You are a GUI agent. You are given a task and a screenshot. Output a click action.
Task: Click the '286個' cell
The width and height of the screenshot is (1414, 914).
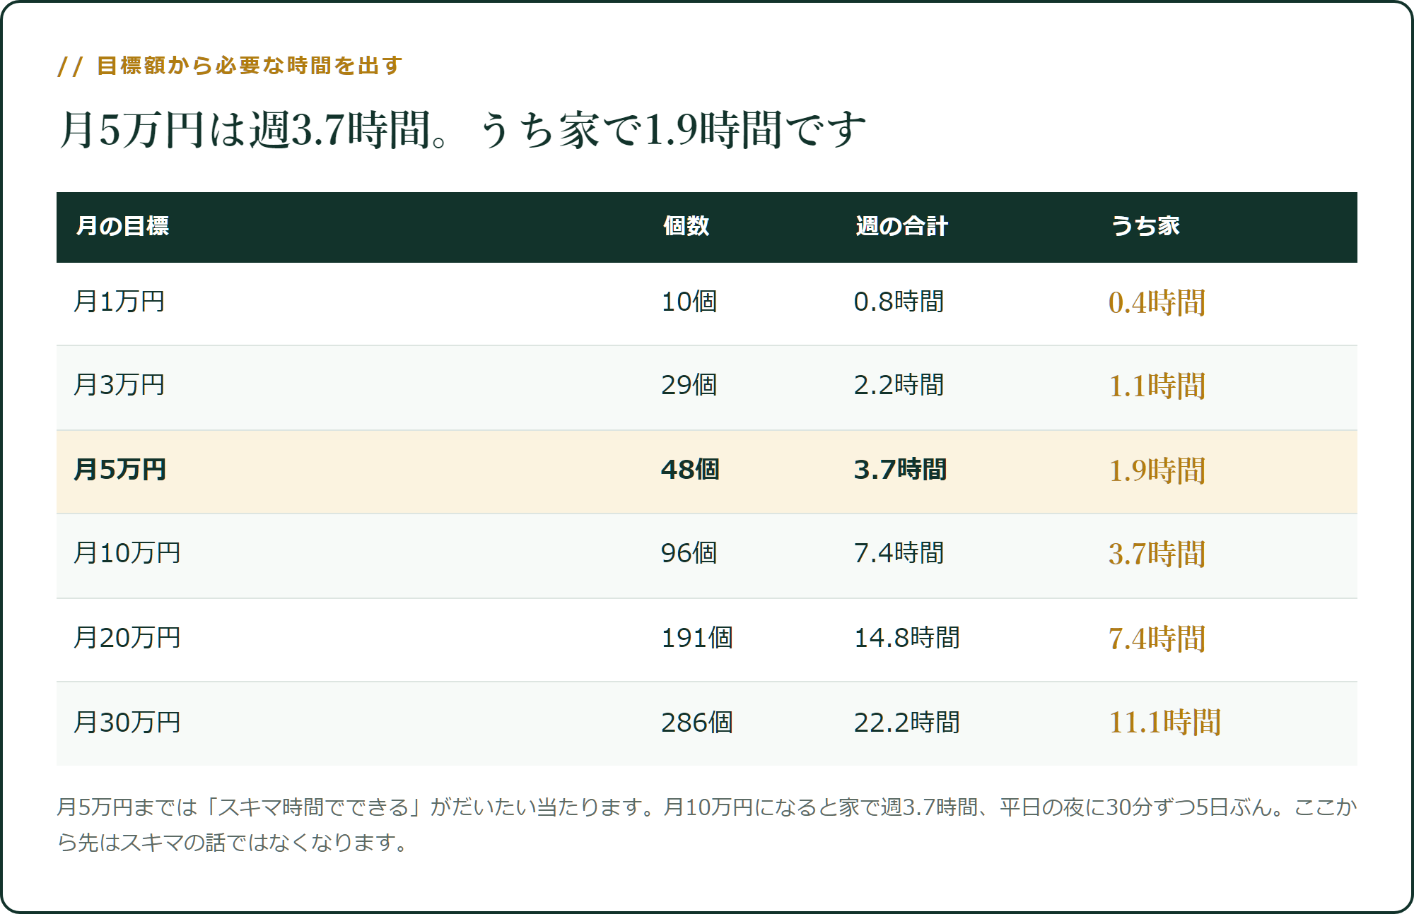click(697, 723)
